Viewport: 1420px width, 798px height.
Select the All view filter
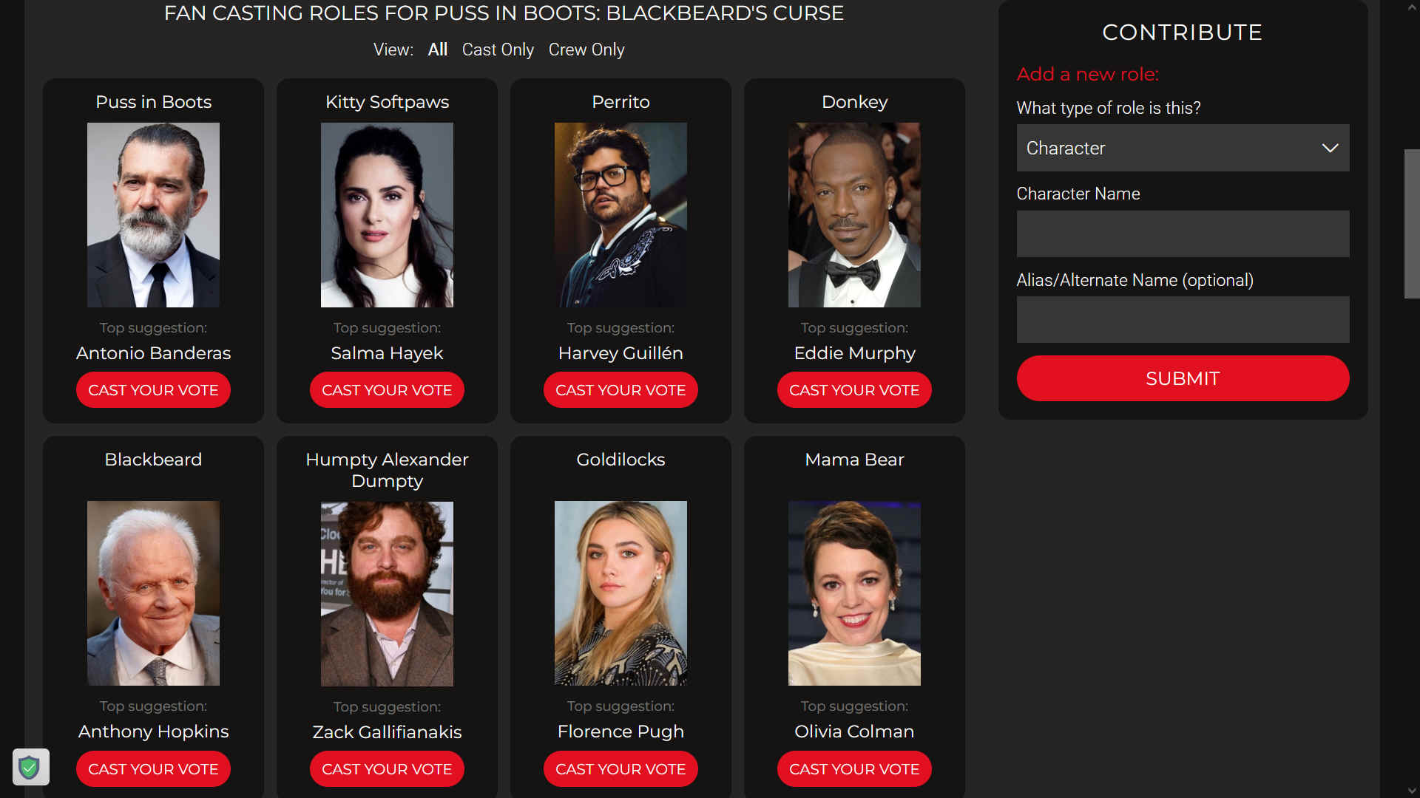point(438,50)
